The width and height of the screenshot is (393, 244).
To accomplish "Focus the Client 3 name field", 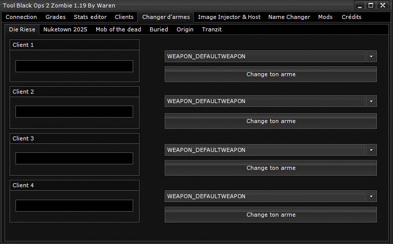I will 74,158.
